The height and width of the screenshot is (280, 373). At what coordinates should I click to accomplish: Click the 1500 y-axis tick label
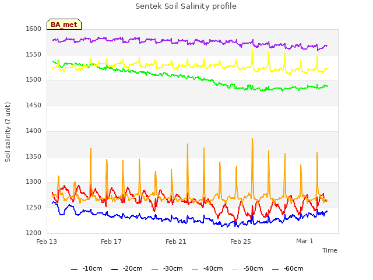(x=34, y=80)
